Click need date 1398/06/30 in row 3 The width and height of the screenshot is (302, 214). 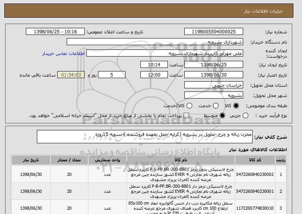[x=31, y=208]
